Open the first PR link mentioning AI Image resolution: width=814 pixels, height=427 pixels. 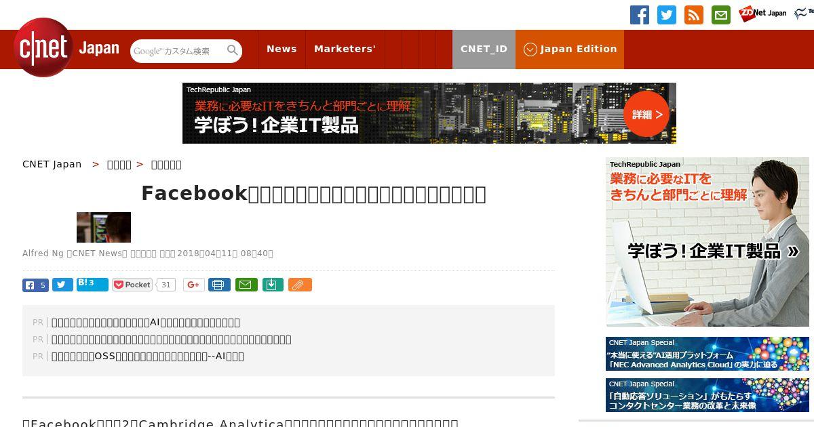click(x=146, y=323)
